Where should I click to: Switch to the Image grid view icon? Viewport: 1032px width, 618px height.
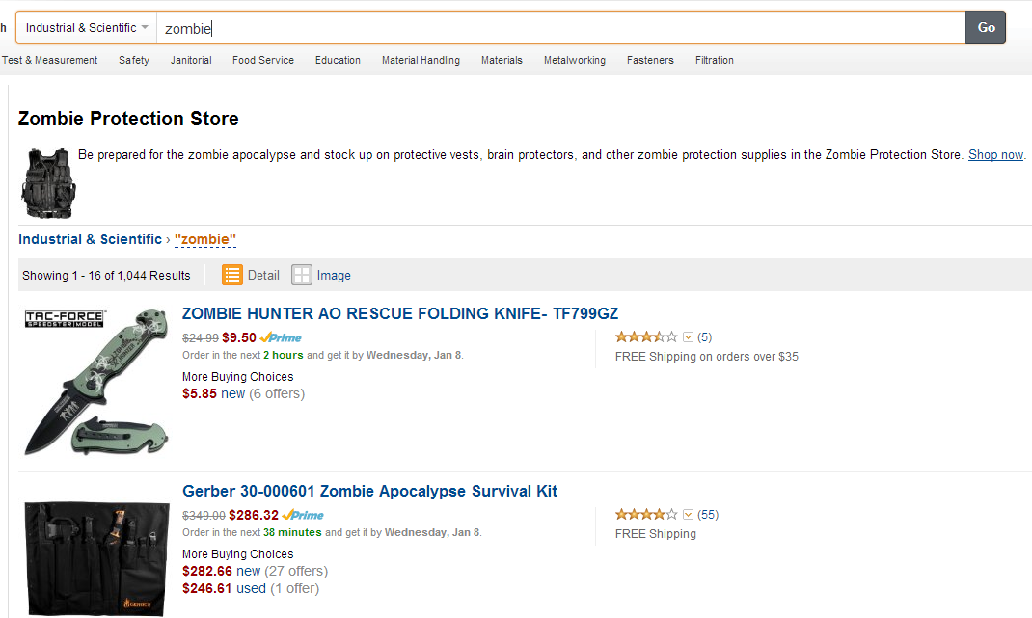point(302,275)
